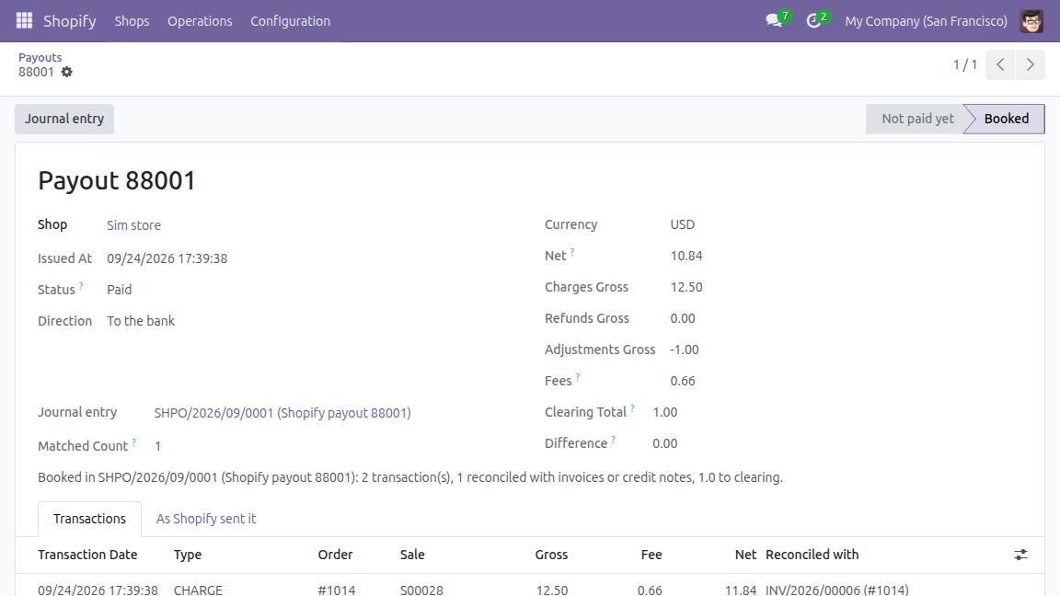Sort by Sale column header
Screen dimensions: 1060x596
(412, 555)
